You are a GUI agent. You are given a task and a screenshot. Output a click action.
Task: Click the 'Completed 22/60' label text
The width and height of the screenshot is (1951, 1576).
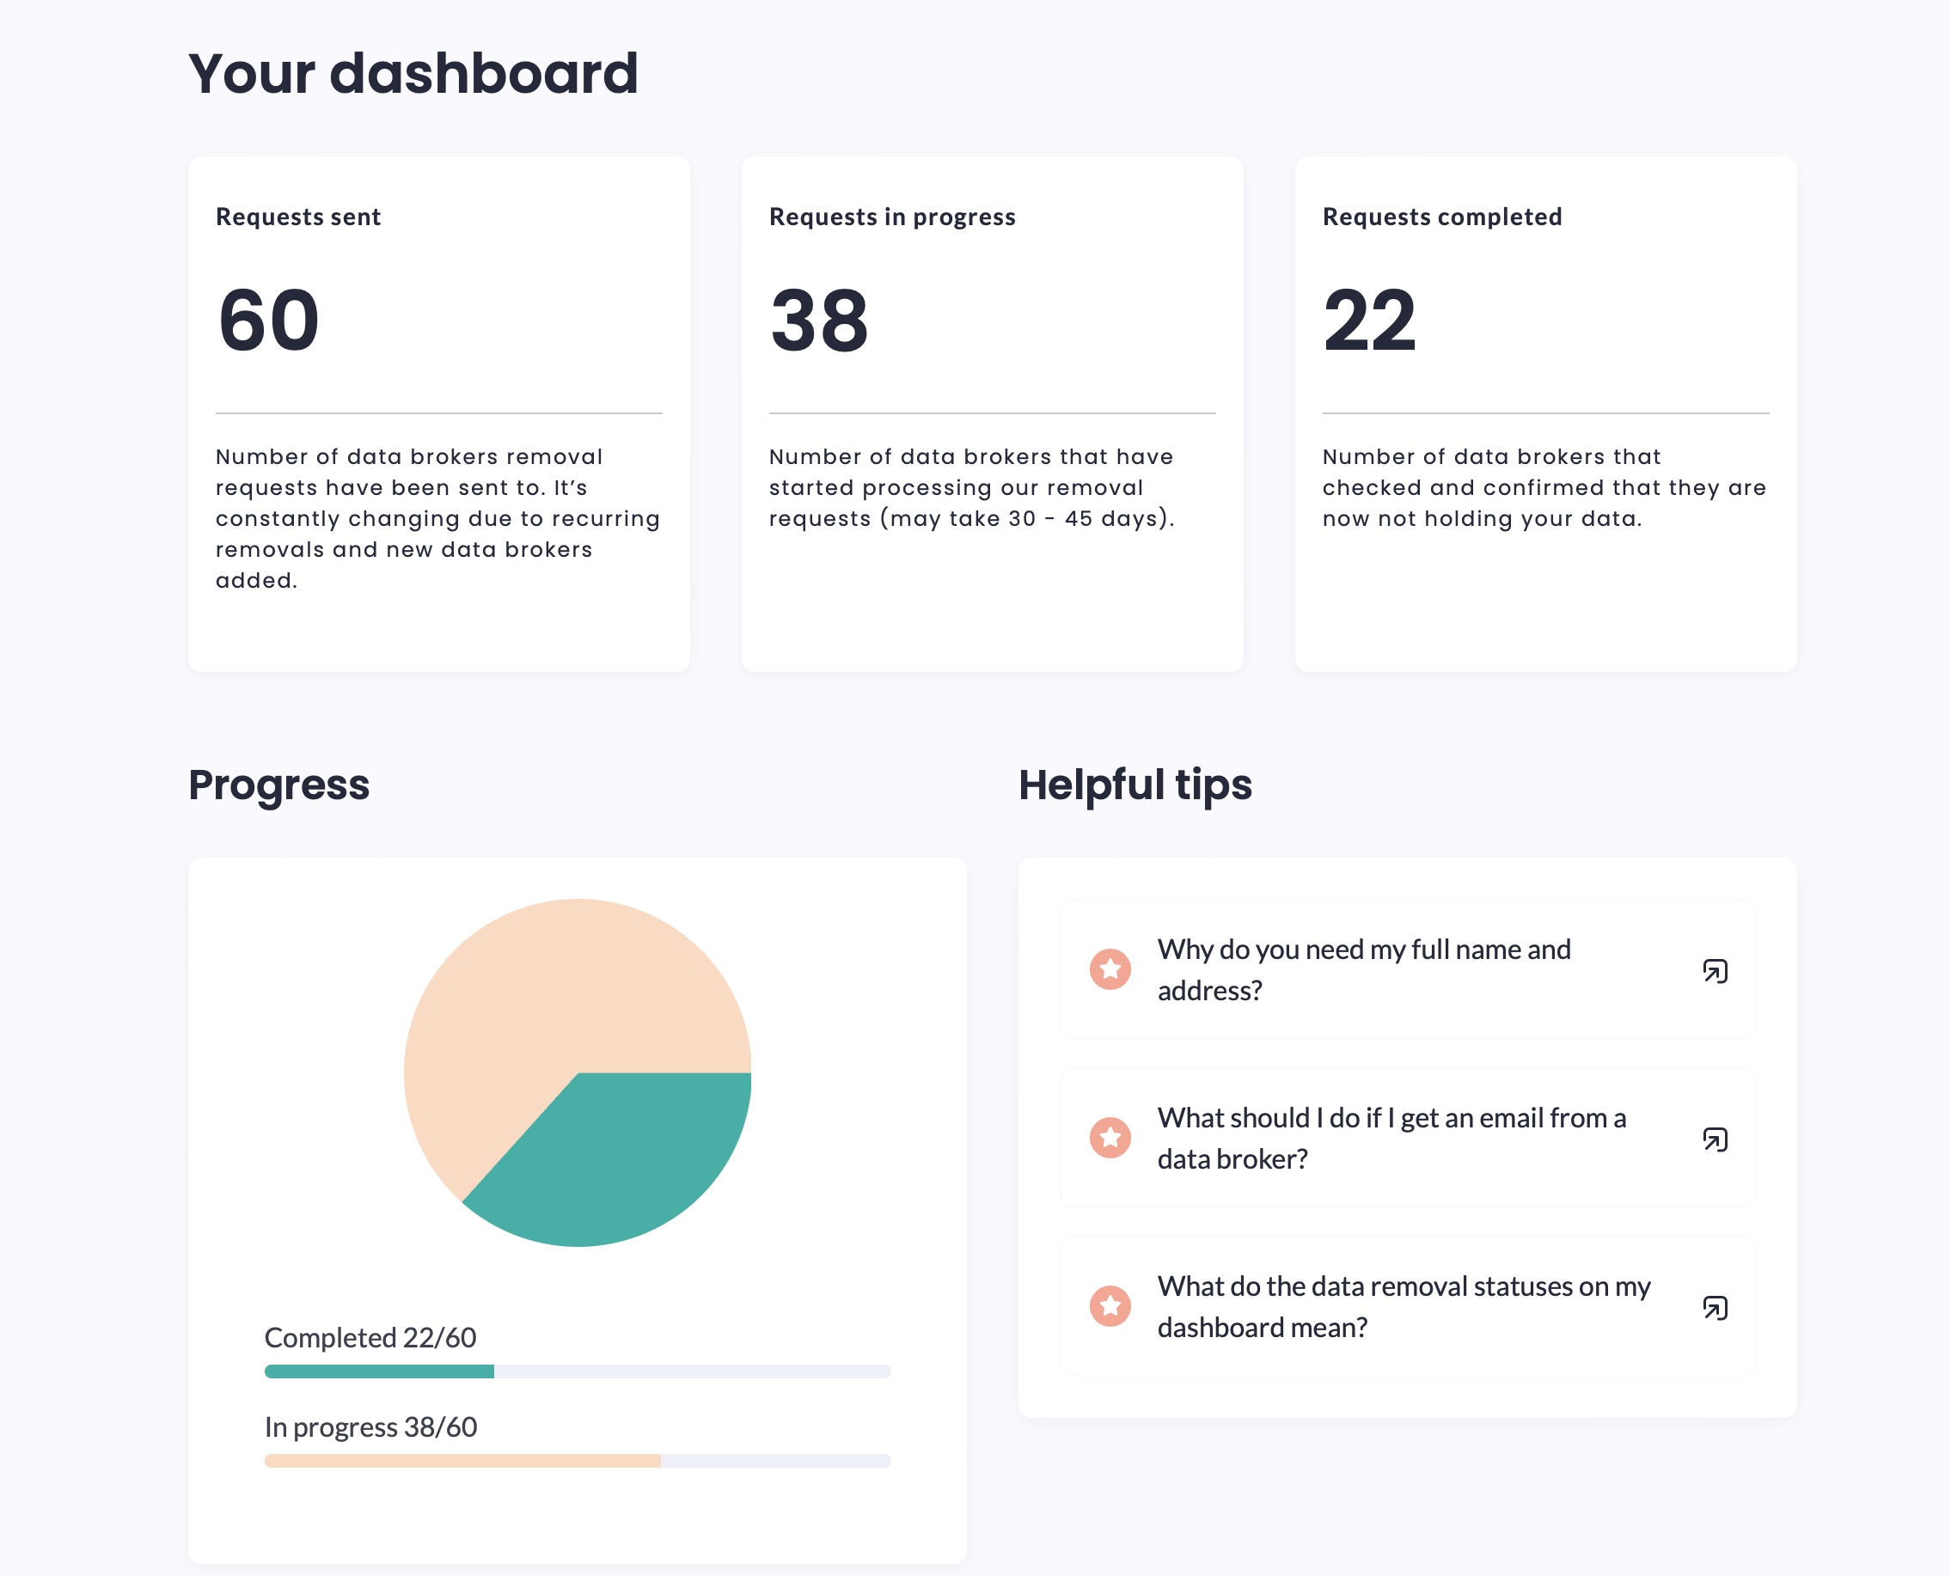click(370, 1337)
